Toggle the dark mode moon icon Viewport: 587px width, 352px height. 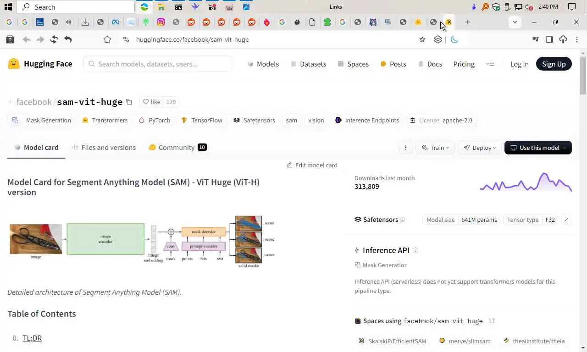coord(454,39)
